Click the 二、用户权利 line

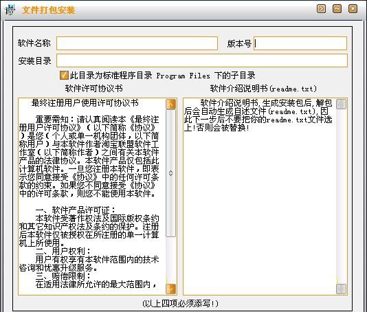[63, 251]
